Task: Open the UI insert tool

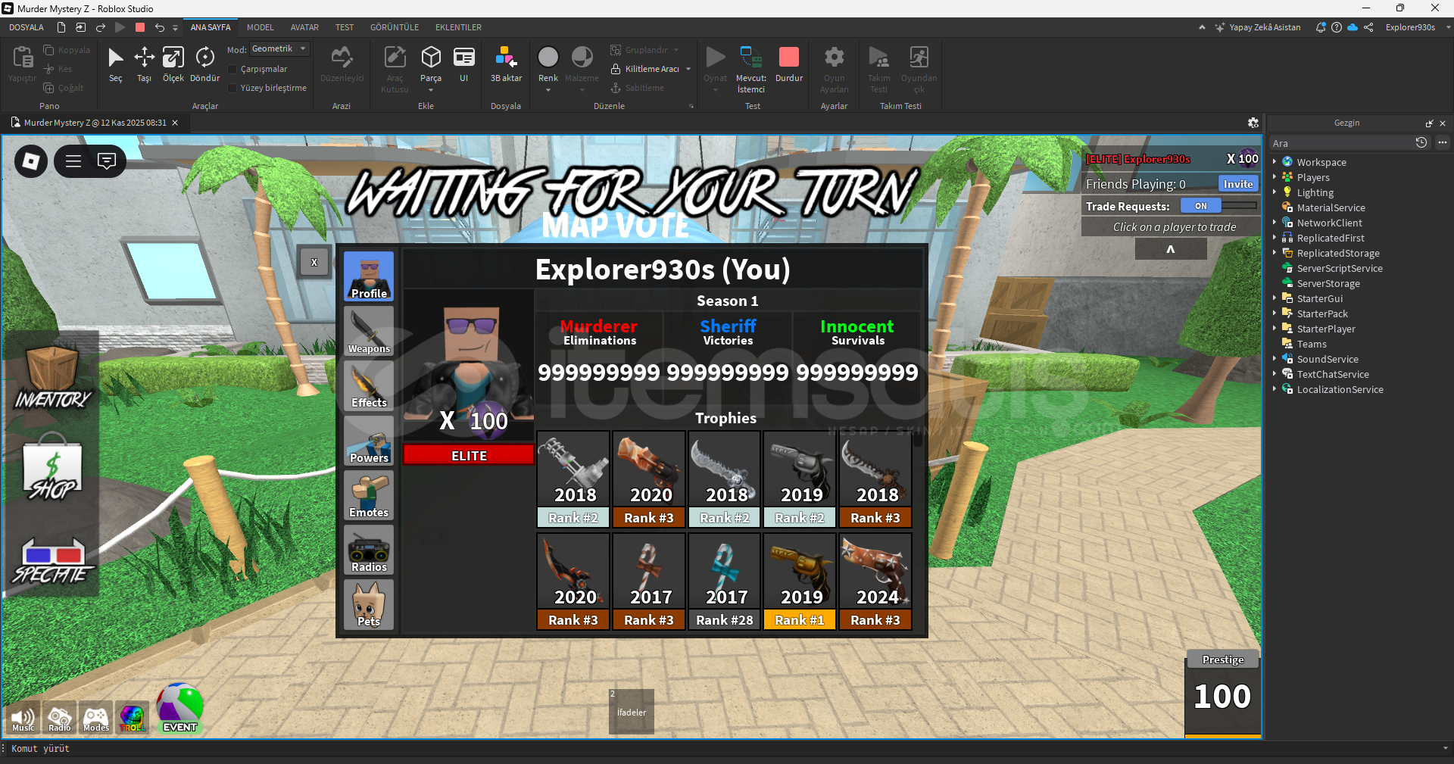Action: pyautogui.click(x=463, y=64)
